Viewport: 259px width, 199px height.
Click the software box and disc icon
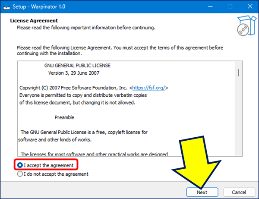[247, 25]
